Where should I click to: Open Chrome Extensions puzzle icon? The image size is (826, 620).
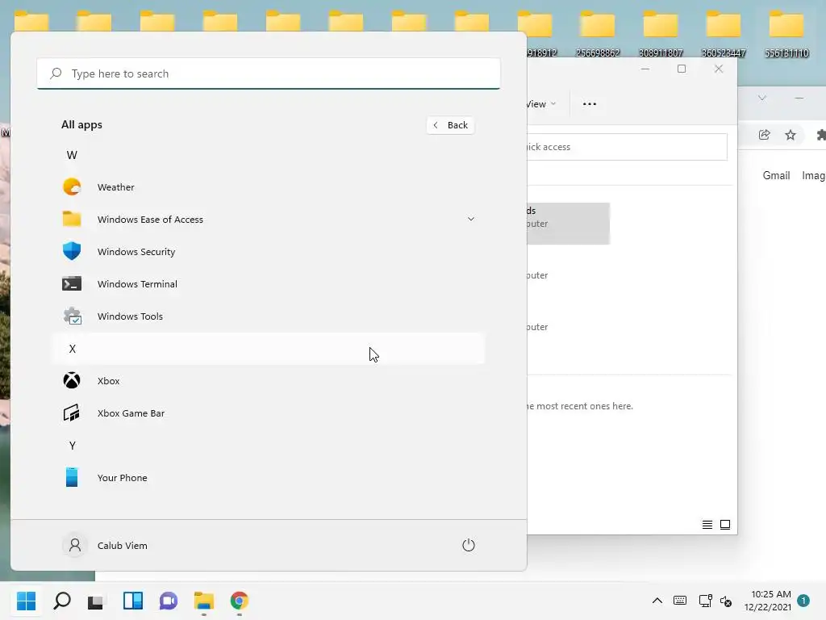820,135
